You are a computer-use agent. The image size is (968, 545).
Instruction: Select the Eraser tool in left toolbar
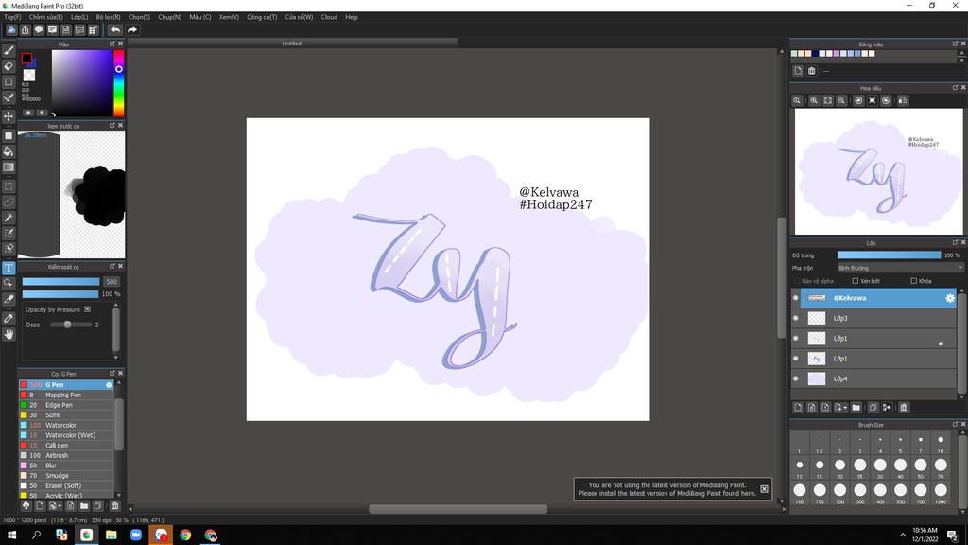9,65
